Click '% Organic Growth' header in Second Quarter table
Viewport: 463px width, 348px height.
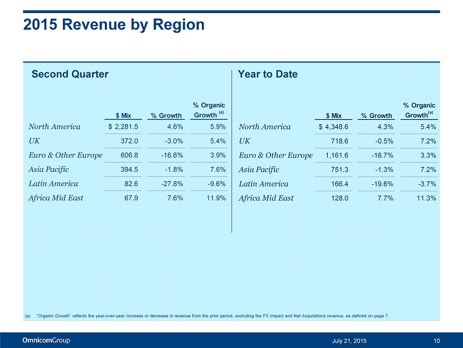click(209, 110)
